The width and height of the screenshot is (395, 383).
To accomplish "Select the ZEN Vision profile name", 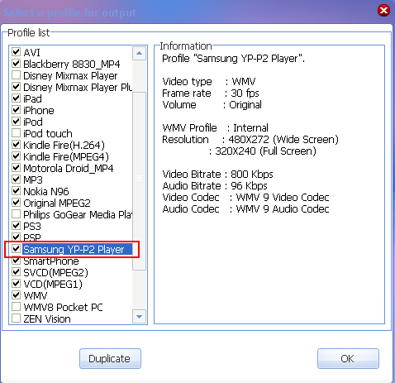I will [x=47, y=318].
